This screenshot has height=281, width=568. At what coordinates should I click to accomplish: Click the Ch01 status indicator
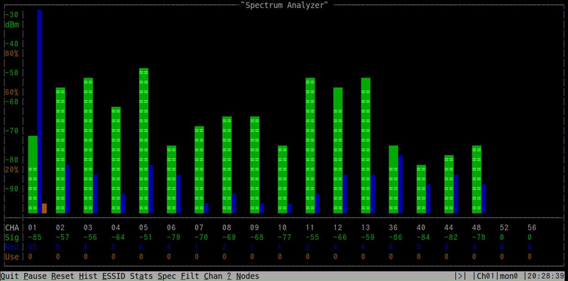pos(486,276)
